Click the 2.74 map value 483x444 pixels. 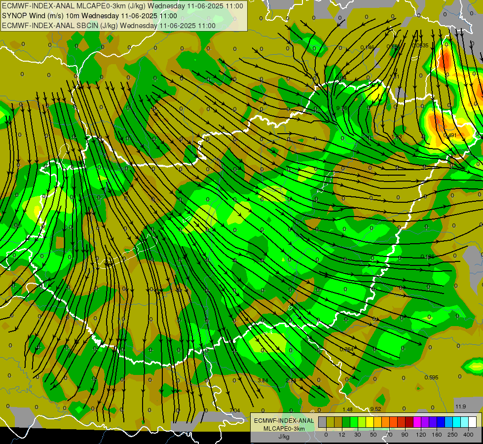(291, 380)
